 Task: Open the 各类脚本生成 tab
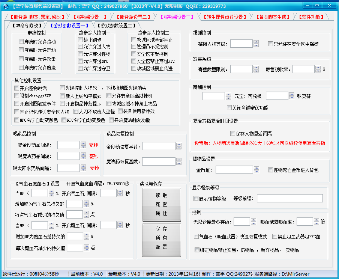(x=272, y=17)
